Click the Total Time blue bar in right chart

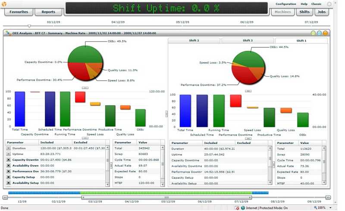pyautogui.click(x=185, y=111)
